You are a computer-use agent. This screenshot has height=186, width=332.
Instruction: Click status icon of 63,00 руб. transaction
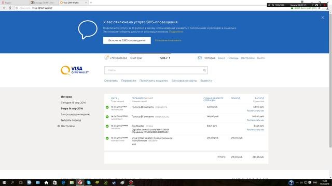point(107,107)
